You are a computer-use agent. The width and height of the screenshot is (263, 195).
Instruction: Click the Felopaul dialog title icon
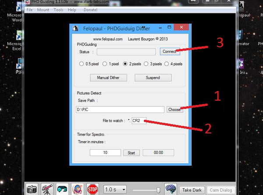[75, 28]
